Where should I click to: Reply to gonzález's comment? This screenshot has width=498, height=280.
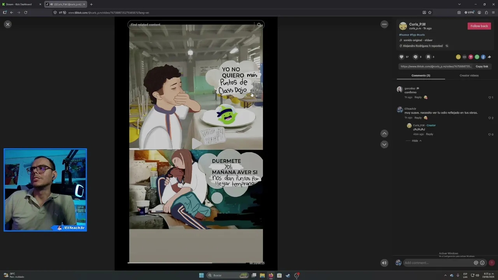(x=418, y=97)
